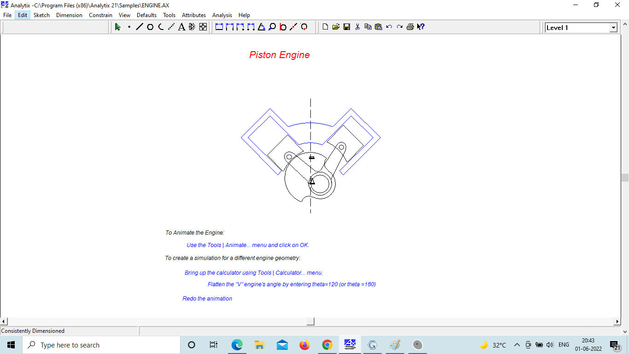The image size is (629, 354).
Task: Select the fourth blue linear dimension tool
Action: tap(251, 27)
